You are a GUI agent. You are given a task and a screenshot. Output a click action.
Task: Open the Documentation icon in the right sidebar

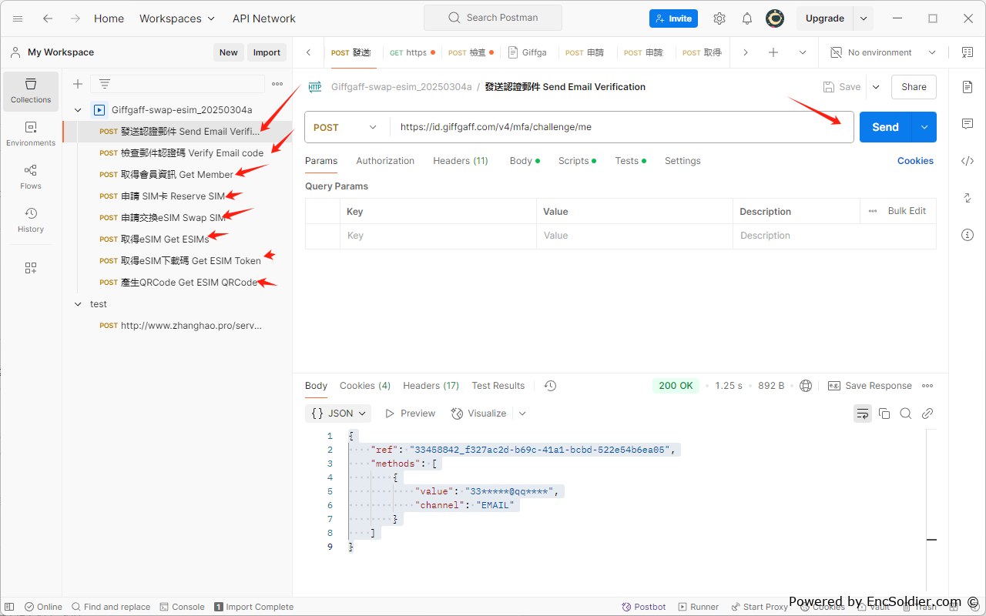(x=968, y=87)
